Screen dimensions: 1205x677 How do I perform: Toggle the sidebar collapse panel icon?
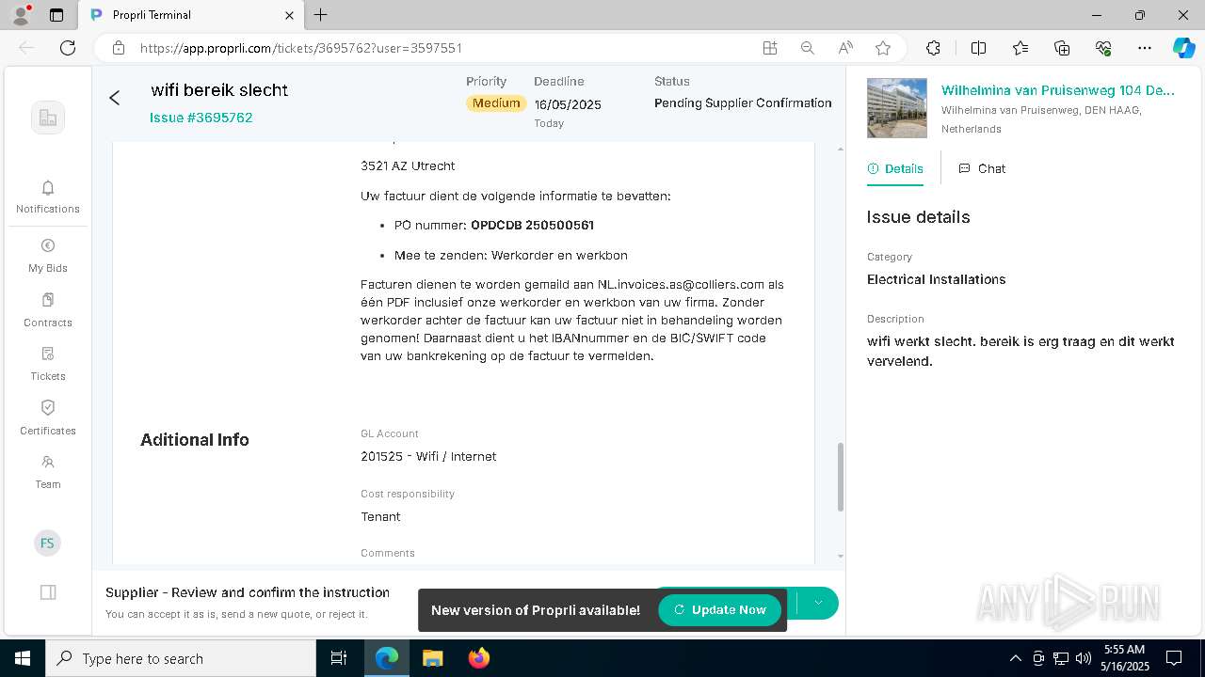(x=48, y=592)
